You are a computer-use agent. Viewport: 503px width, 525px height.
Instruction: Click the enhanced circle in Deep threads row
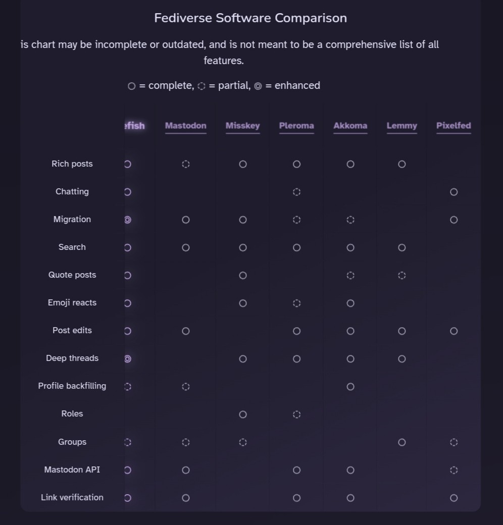128,358
